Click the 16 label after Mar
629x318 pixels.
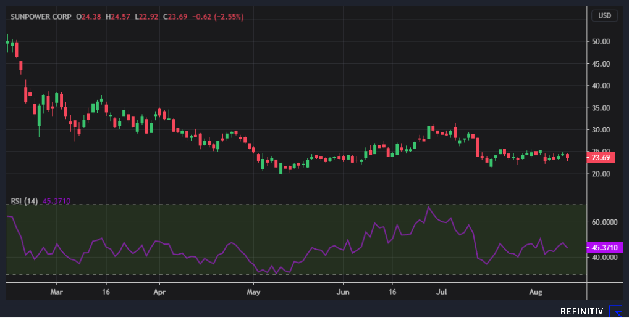(x=106, y=292)
